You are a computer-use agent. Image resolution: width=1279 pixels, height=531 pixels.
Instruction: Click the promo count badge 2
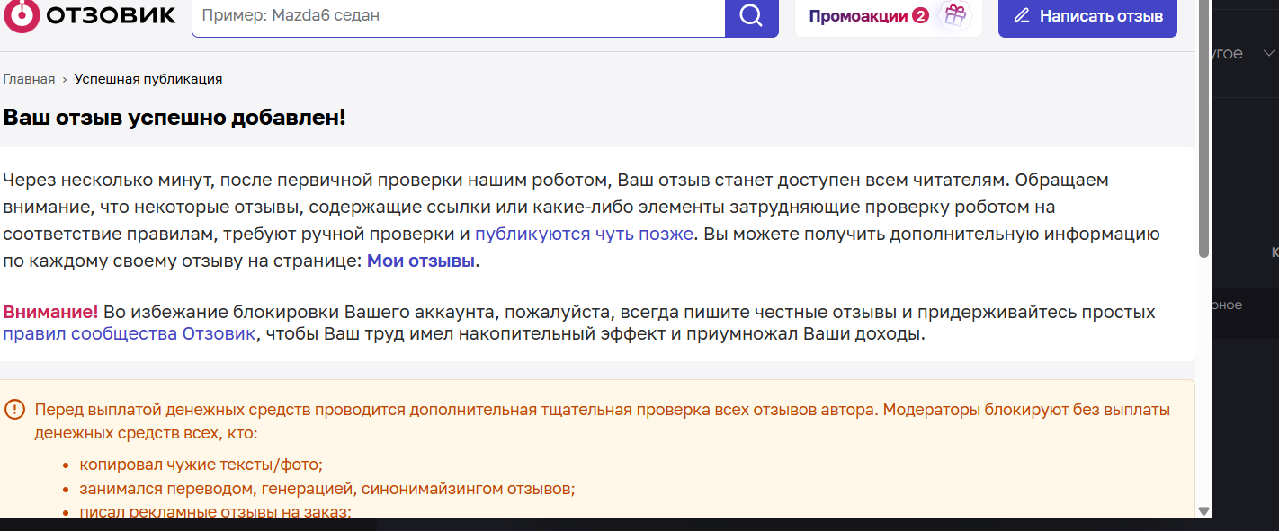click(x=920, y=16)
